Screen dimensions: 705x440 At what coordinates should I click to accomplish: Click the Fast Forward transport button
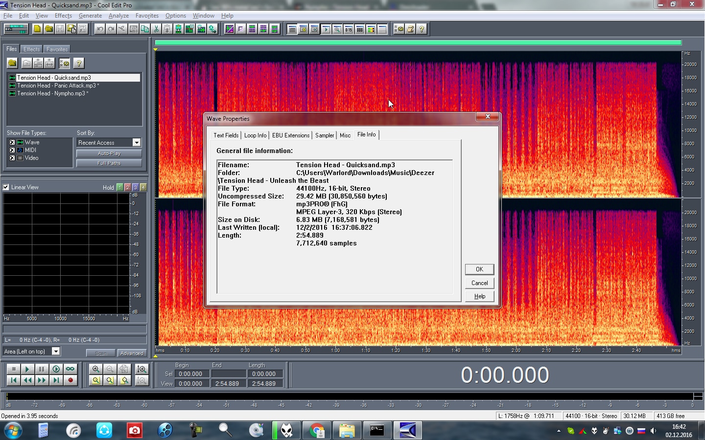42,380
